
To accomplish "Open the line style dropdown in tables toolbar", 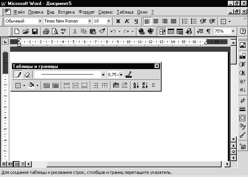I will click(103, 75).
